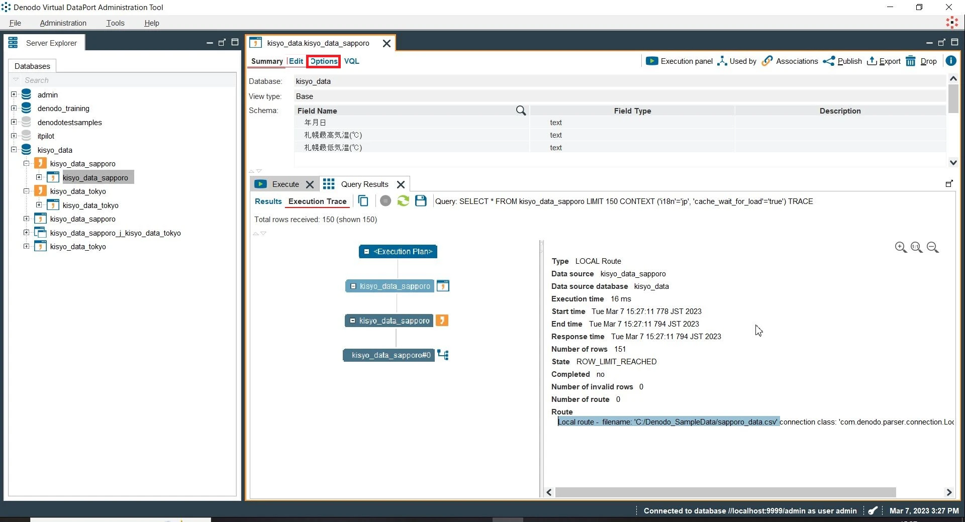Publish the view as a web service
965x522 pixels.
point(842,61)
